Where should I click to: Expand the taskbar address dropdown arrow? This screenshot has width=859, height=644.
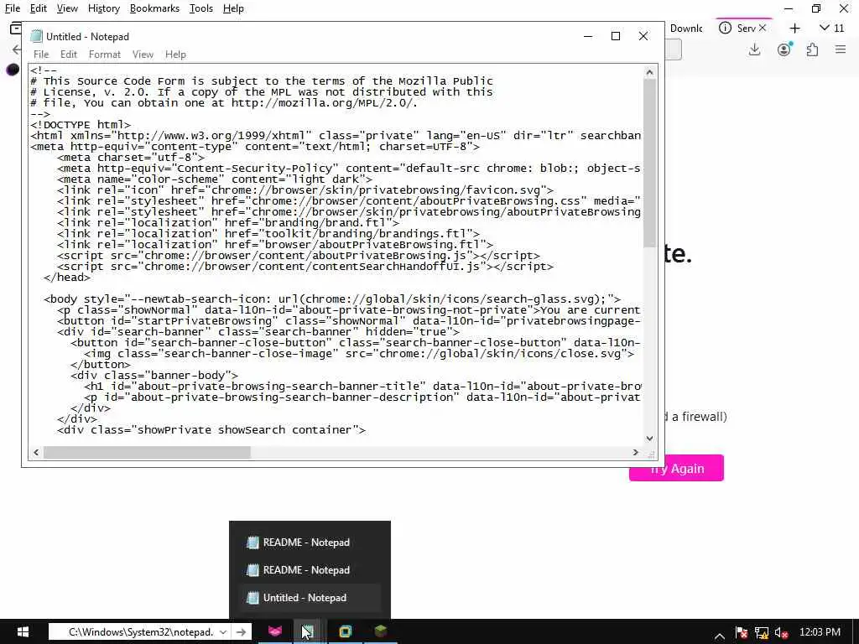click(x=223, y=632)
